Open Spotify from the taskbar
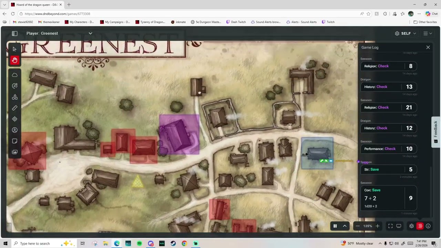 (139, 244)
